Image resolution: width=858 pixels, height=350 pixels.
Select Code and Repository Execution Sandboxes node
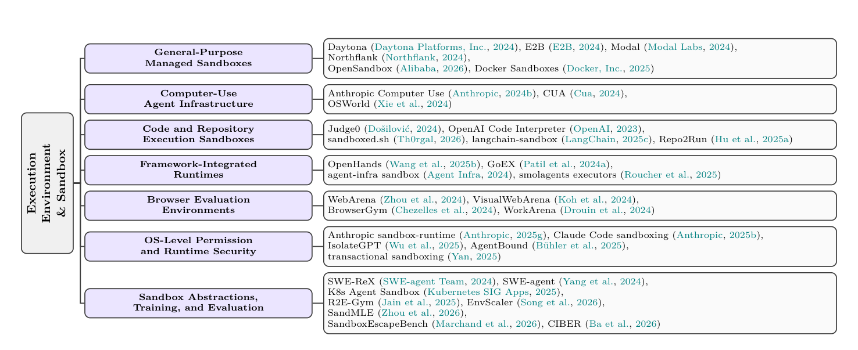[198, 135]
